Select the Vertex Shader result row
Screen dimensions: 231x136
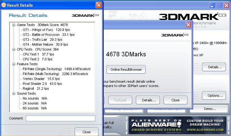[x=41, y=79]
